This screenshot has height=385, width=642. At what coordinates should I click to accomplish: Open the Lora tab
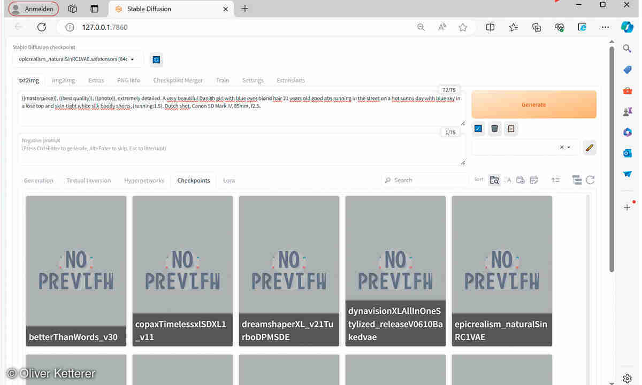228,180
